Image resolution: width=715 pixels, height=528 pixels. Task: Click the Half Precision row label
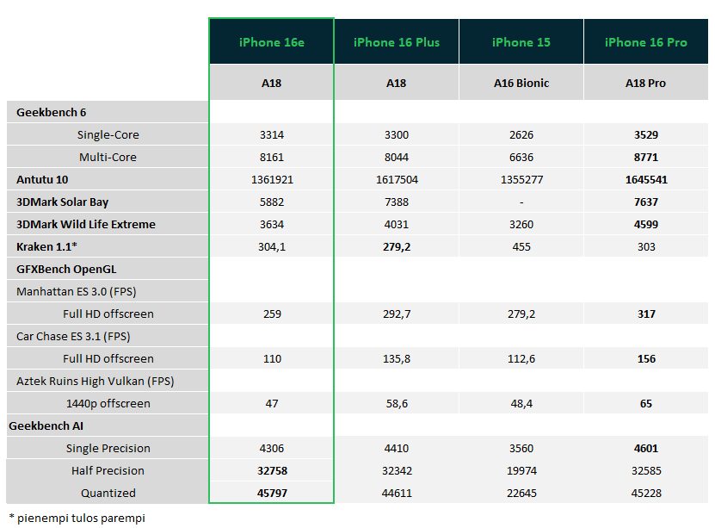[x=108, y=470]
